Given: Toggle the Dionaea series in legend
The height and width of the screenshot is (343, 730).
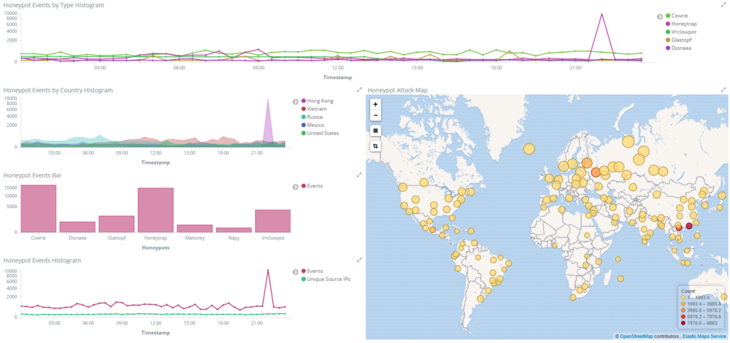Looking at the screenshot, I should [x=679, y=48].
